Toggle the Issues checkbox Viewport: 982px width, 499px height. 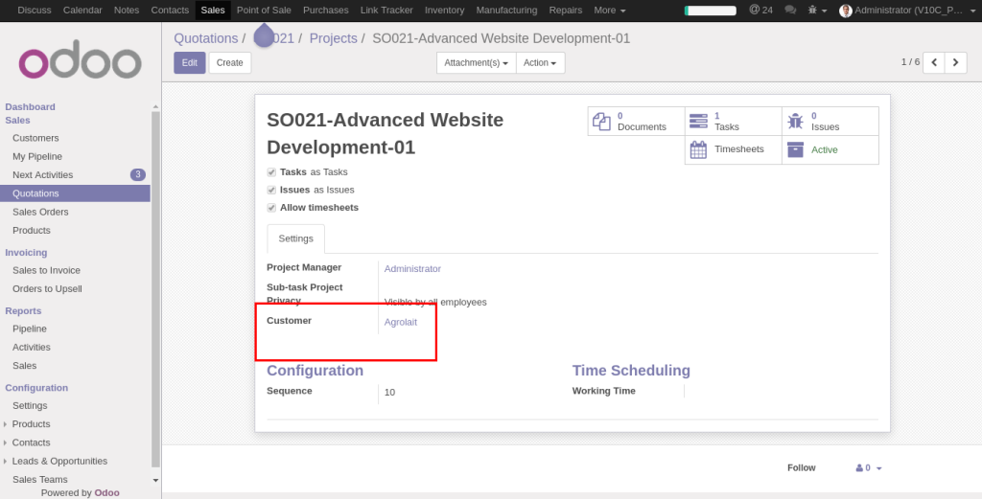click(271, 190)
